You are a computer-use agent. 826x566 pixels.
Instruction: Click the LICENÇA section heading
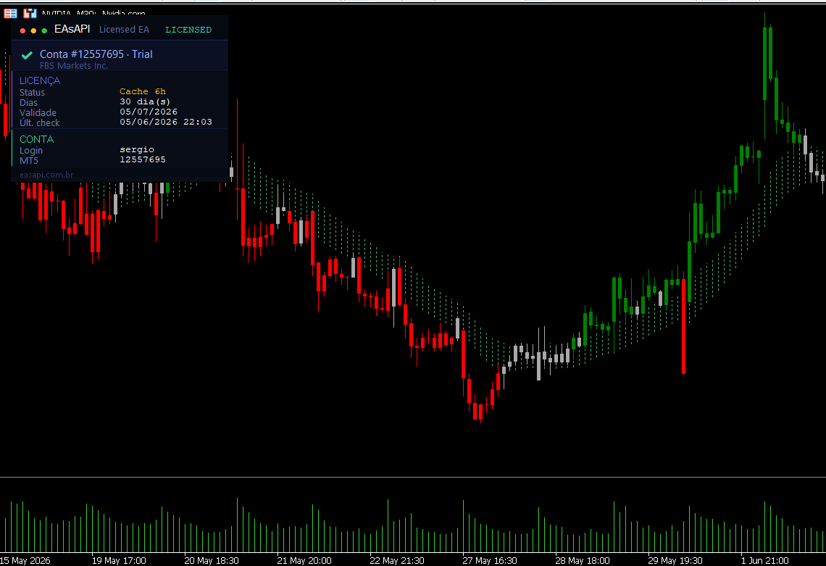coord(40,80)
